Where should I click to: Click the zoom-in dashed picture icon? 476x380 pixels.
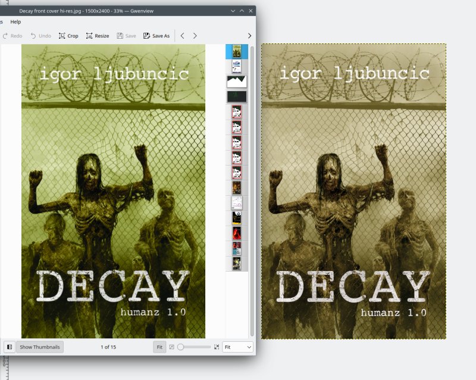click(x=217, y=347)
